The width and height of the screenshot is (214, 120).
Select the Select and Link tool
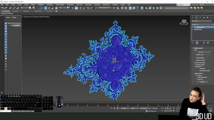(10, 8)
